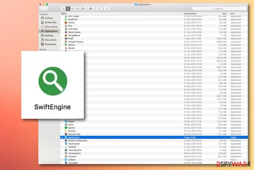Select the Transmit app icon

[66, 156]
